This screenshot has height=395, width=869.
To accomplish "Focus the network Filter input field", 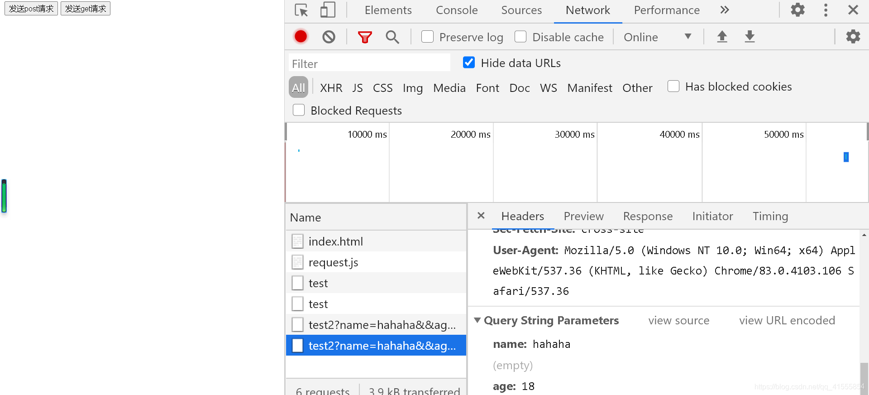I will pos(369,63).
